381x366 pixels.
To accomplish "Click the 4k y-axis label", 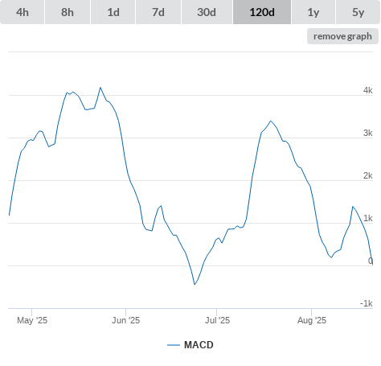I will 368,90.
